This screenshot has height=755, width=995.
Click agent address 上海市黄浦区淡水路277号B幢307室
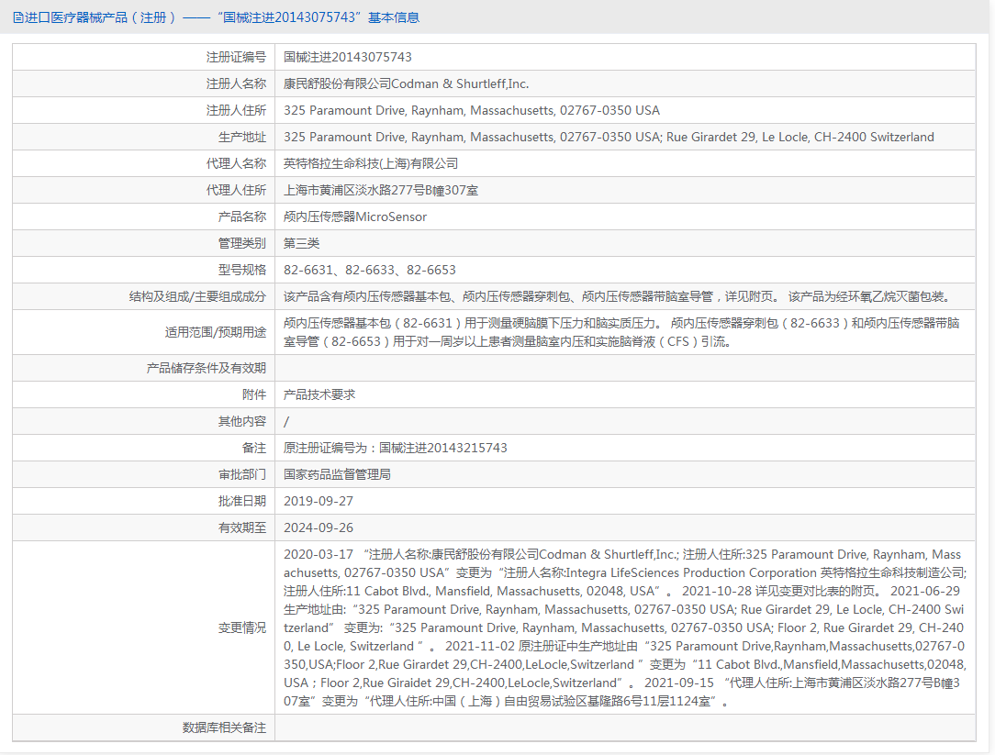click(x=381, y=190)
